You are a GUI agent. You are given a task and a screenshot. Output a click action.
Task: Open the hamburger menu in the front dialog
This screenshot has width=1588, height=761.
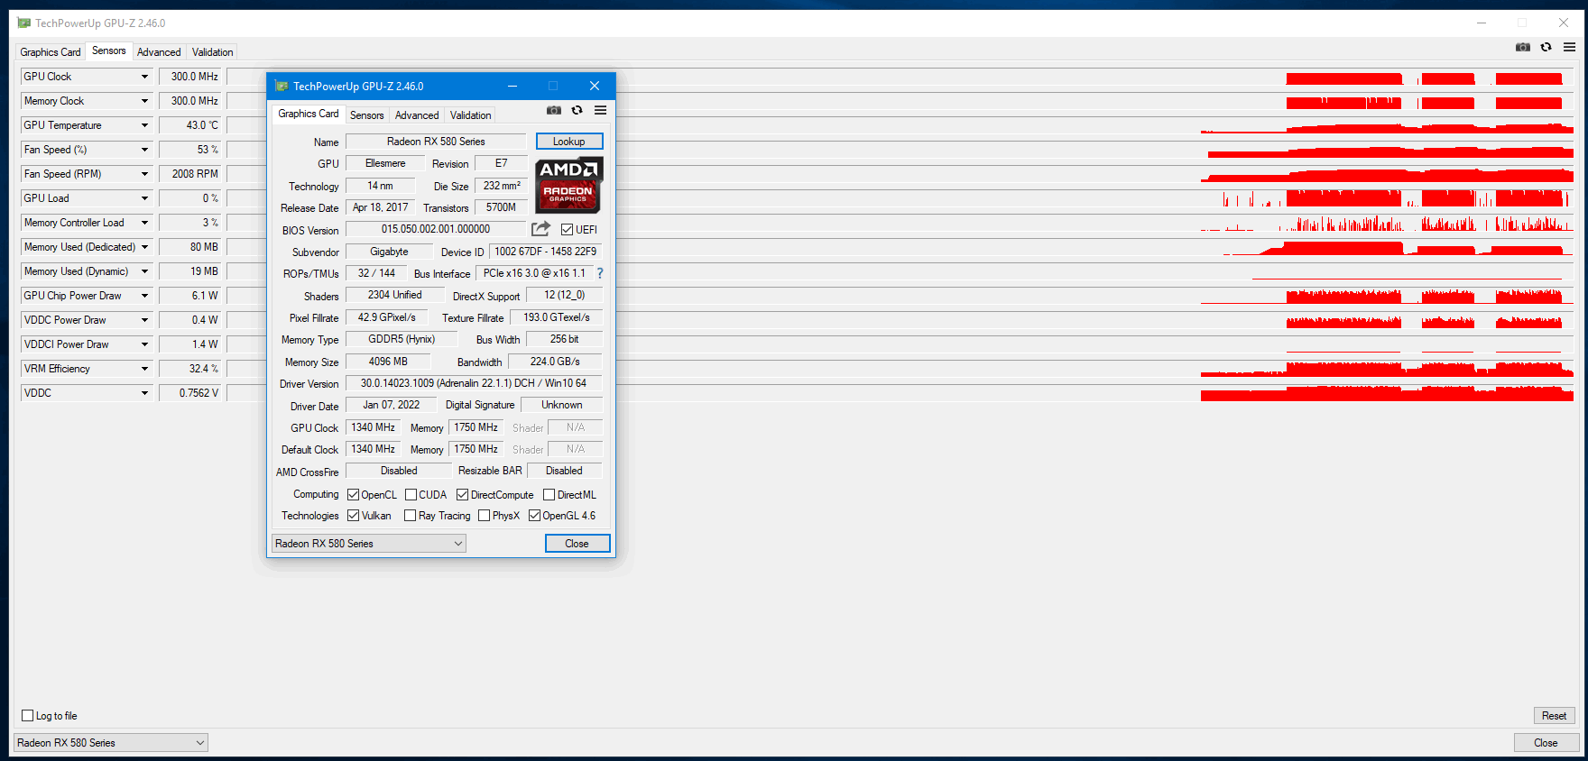point(600,110)
